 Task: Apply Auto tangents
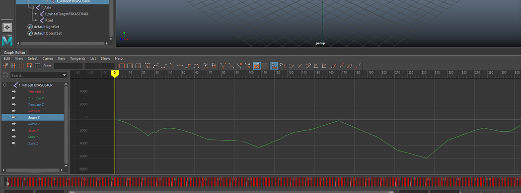coord(148,66)
